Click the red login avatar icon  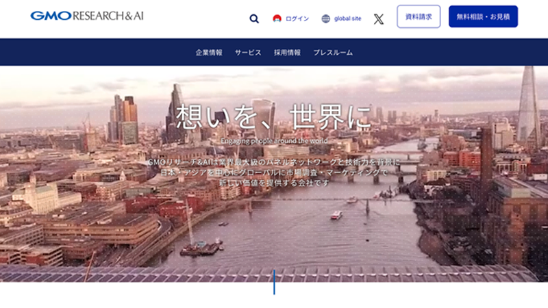pos(277,19)
